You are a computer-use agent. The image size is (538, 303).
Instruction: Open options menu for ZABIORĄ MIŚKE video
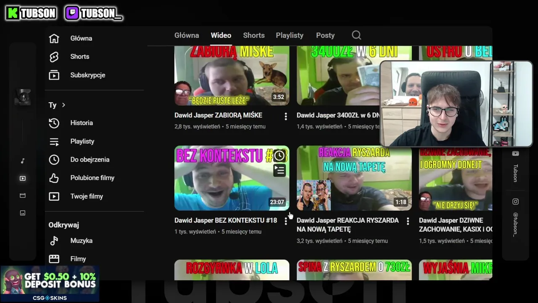(286, 116)
